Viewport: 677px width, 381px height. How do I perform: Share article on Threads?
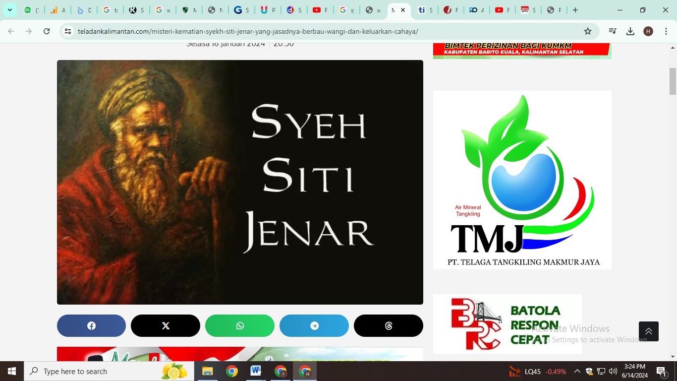coord(389,326)
